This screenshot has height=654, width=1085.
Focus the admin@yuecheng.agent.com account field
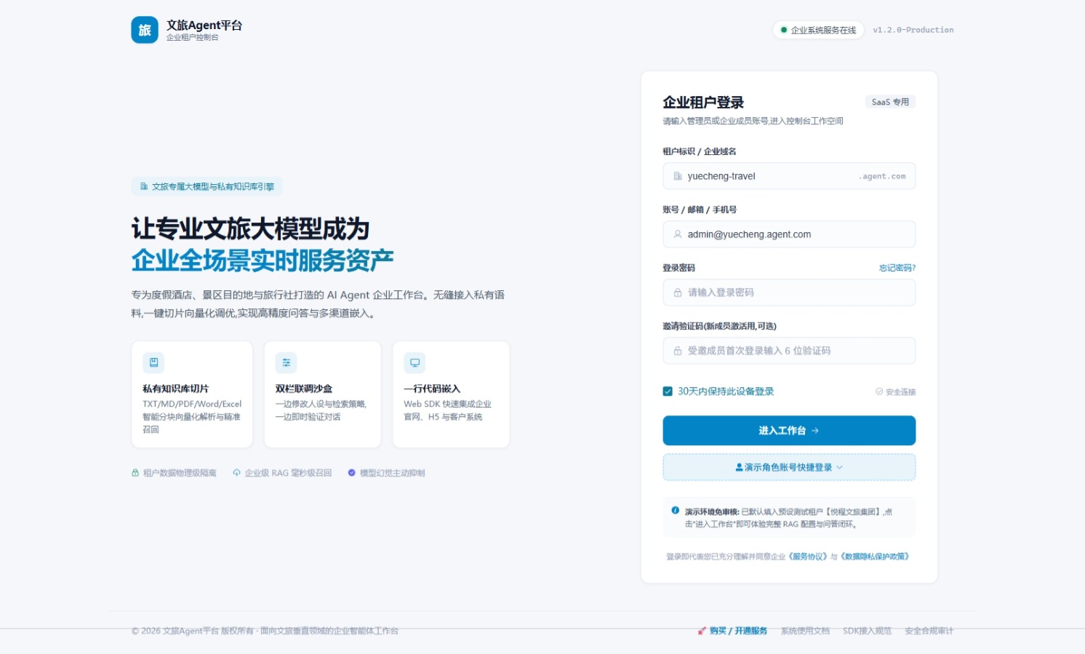coord(789,234)
